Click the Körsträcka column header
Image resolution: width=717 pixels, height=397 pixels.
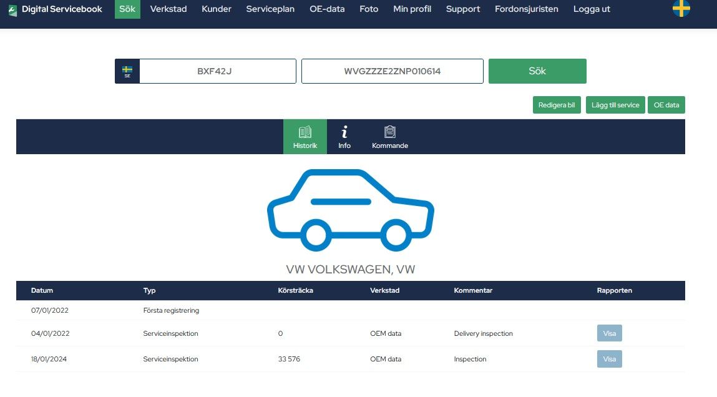[x=295, y=290]
